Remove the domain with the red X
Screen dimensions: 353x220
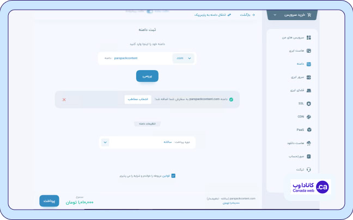[x=64, y=99]
